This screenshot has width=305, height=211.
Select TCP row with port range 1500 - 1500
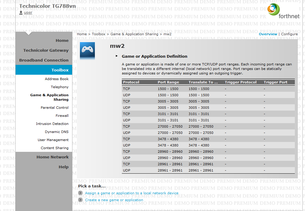208,89
